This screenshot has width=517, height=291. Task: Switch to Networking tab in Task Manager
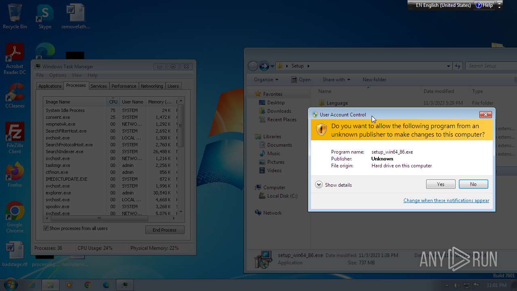(x=152, y=86)
